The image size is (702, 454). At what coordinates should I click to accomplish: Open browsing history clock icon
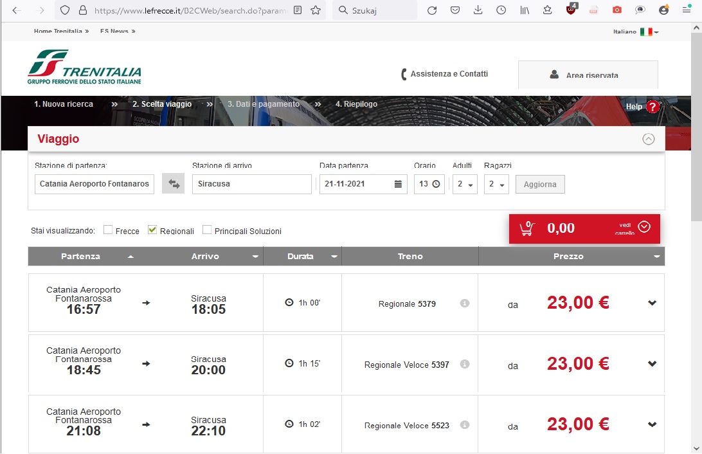(501, 10)
